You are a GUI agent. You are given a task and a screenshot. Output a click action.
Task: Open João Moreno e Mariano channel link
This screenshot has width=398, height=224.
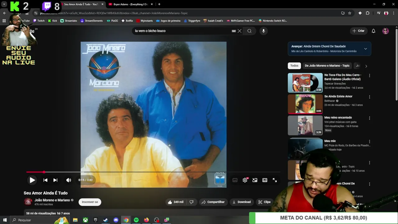point(52,200)
